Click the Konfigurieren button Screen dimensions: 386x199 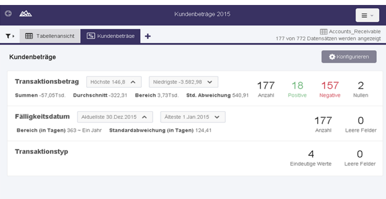click(x=349, y=56)
